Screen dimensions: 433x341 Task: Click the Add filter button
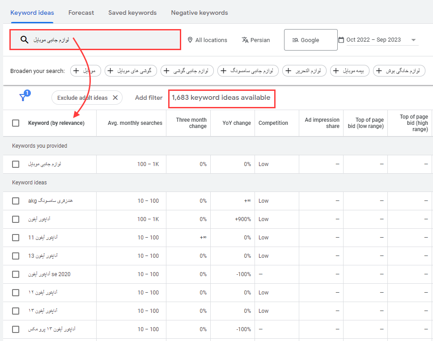click(x=149, y=98)
